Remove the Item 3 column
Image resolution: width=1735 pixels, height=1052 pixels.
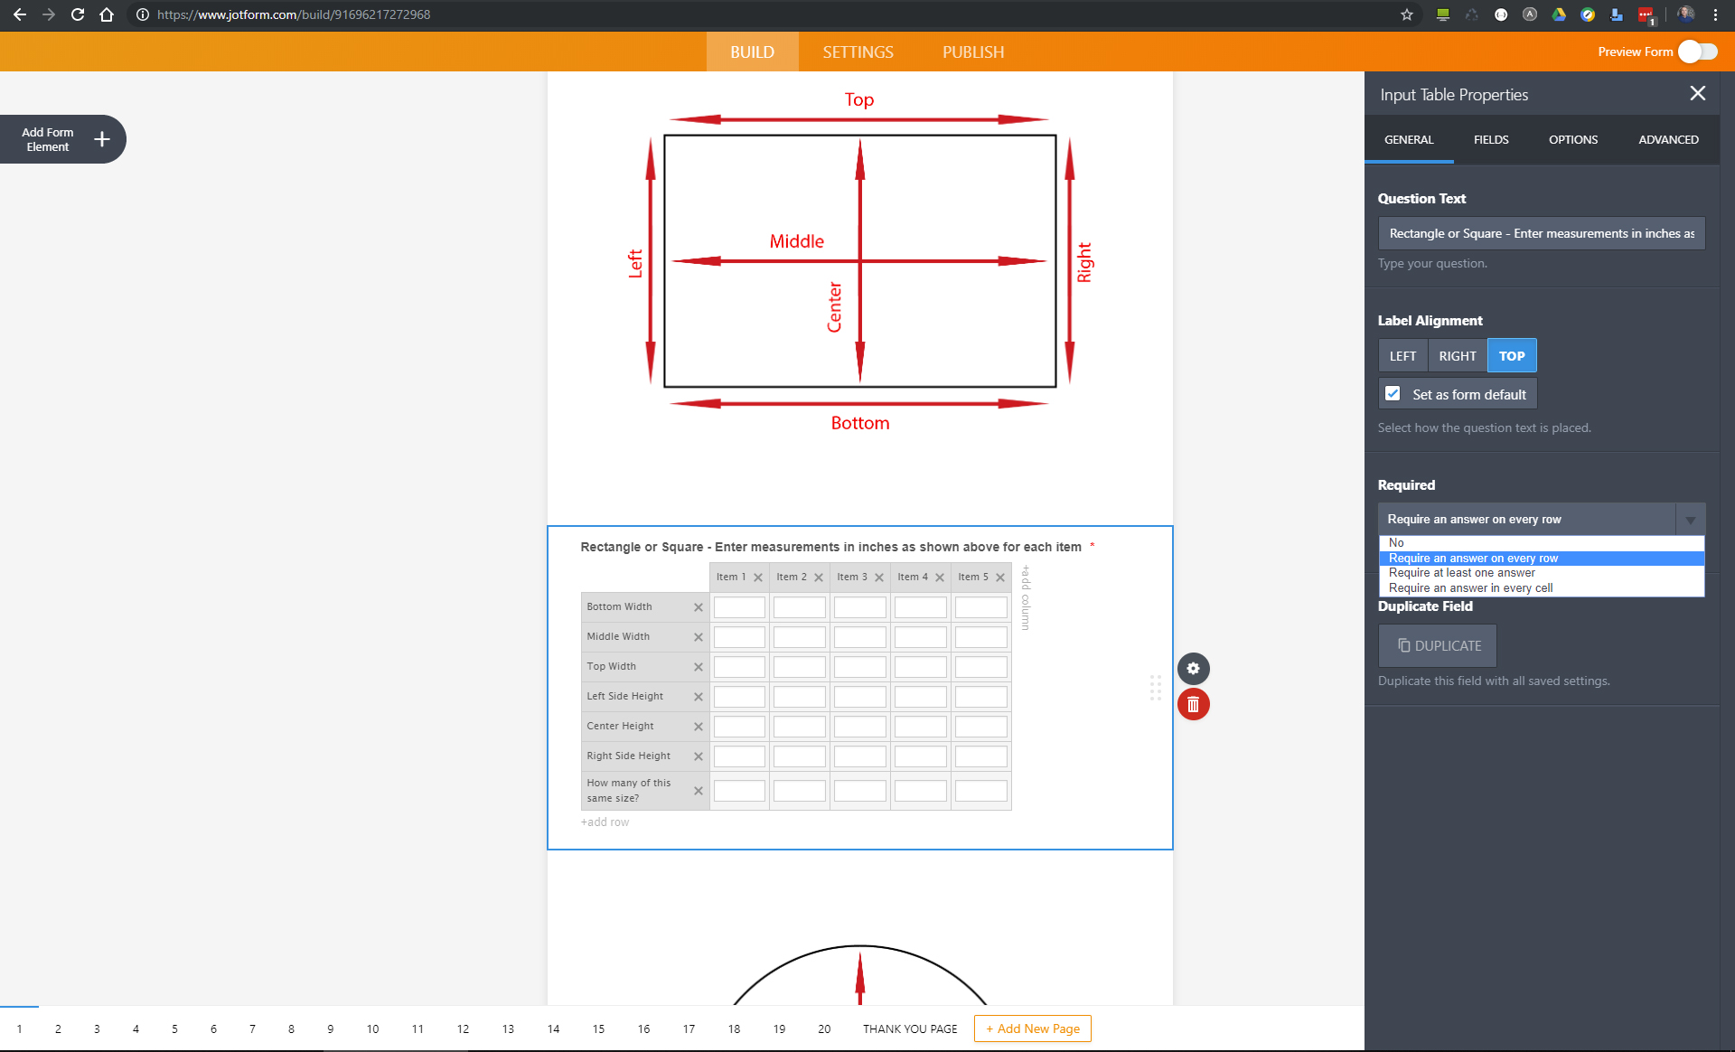[x=879, y=578]
